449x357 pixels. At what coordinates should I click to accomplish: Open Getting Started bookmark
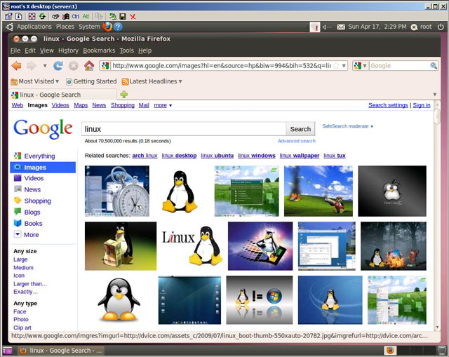coord(91,81)
